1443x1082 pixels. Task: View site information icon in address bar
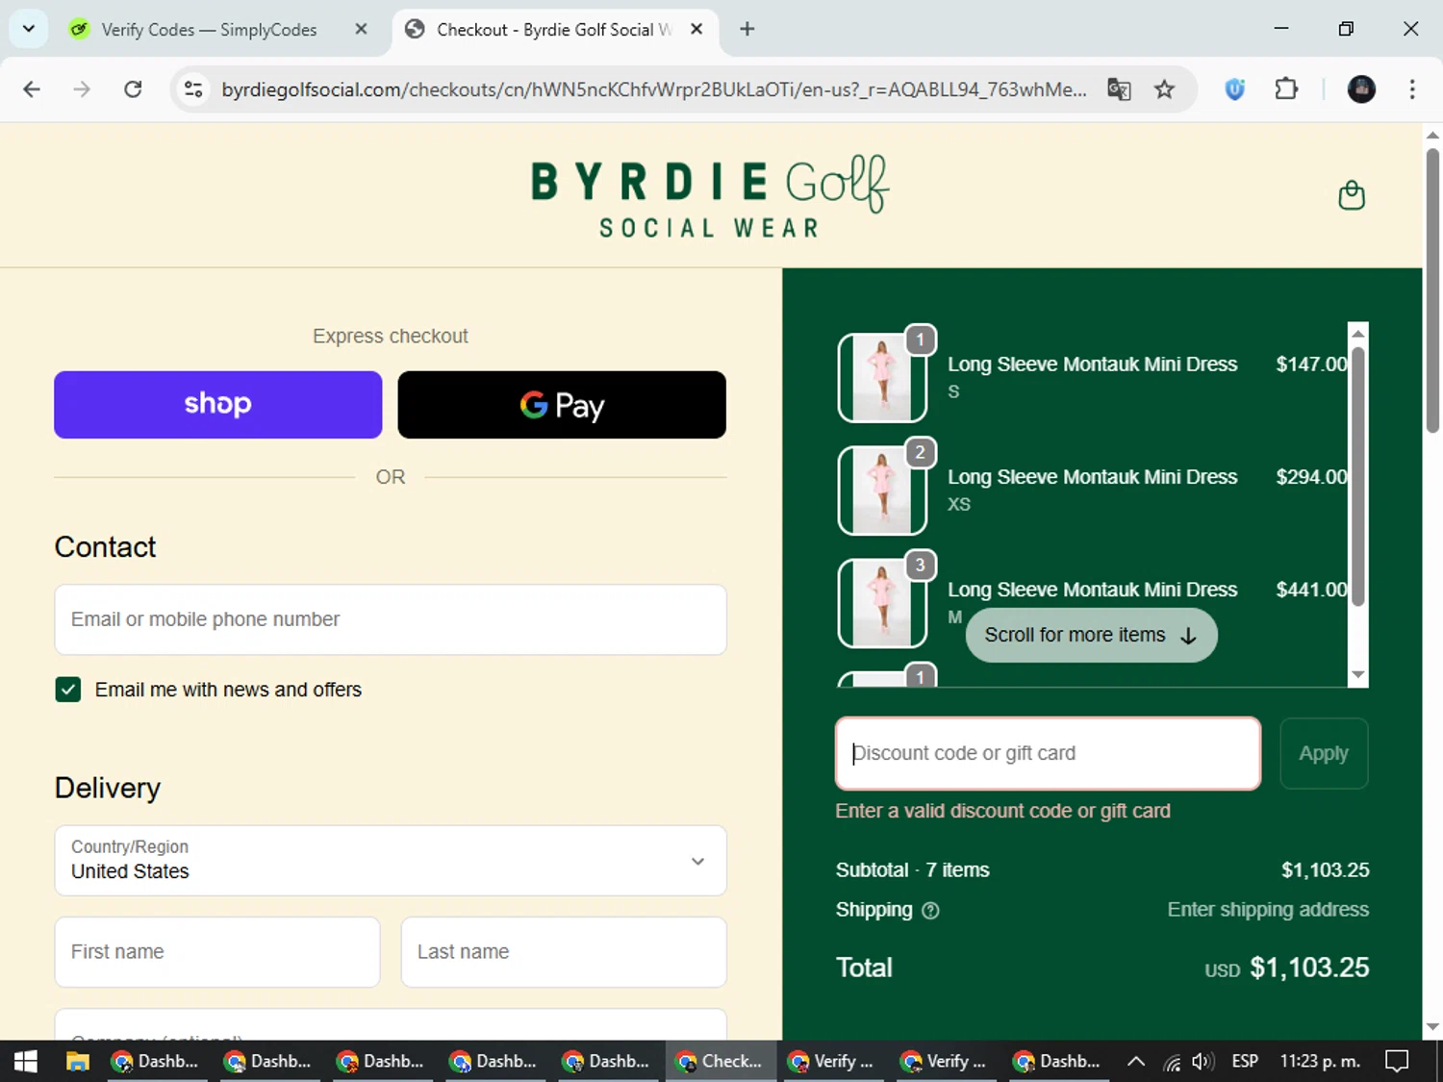(x=193, y=89)
